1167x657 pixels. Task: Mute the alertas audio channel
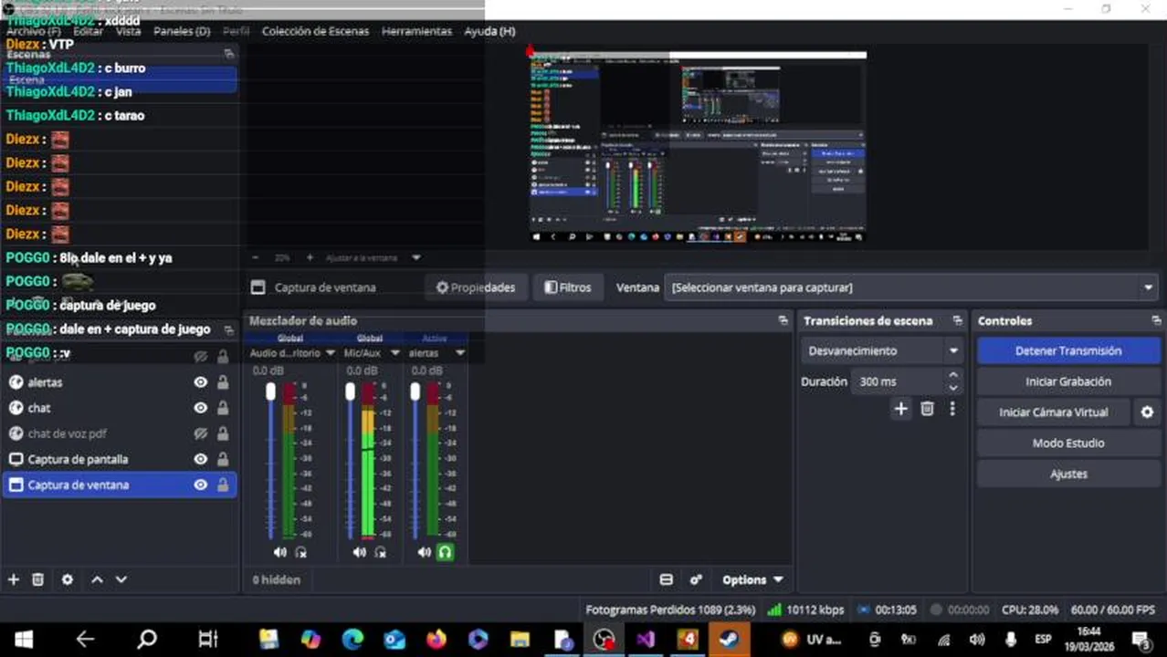[x=424, y=552]
